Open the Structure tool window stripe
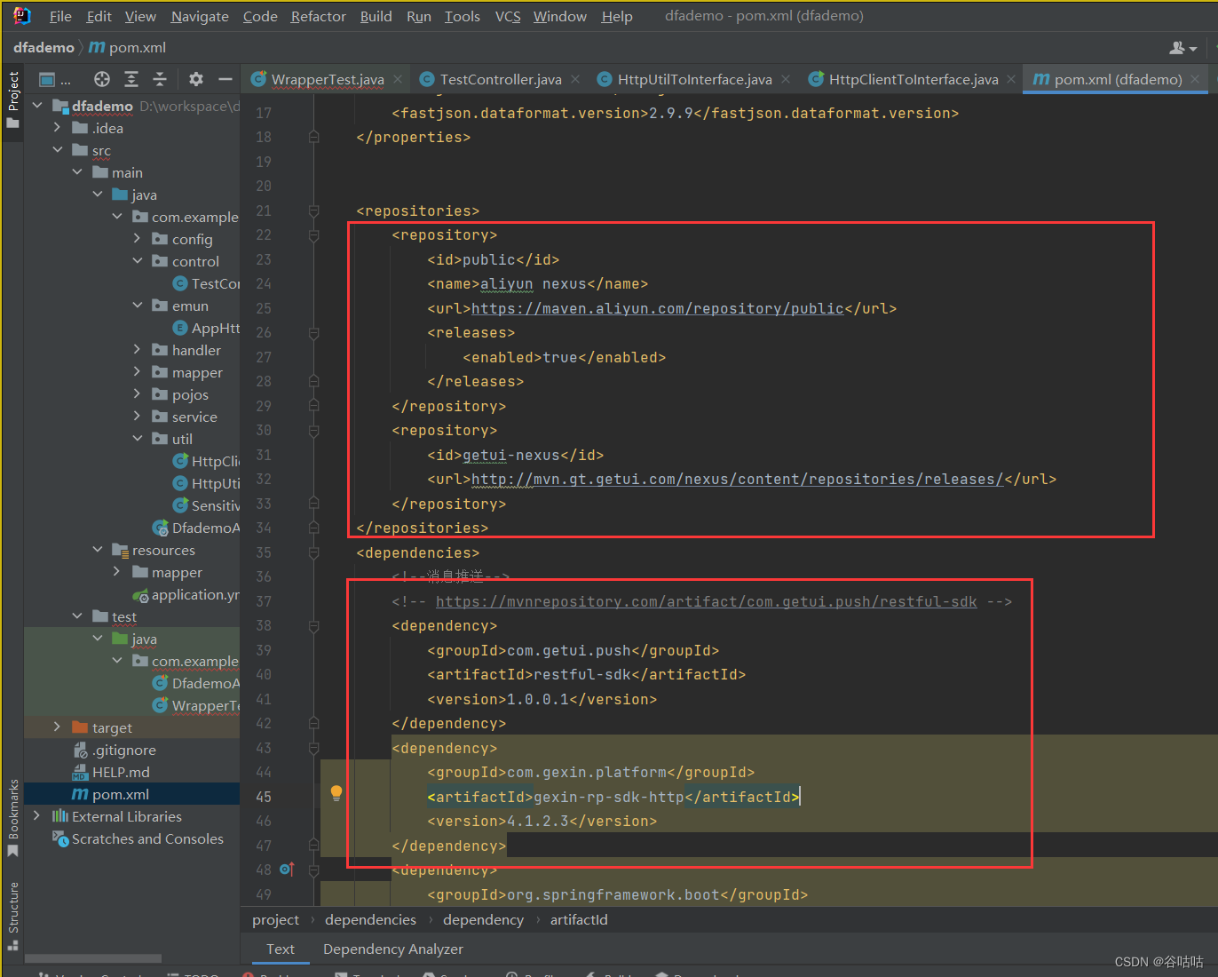Image resolution: width=1218 pixels, height=977 pixels. click(12, 915)
